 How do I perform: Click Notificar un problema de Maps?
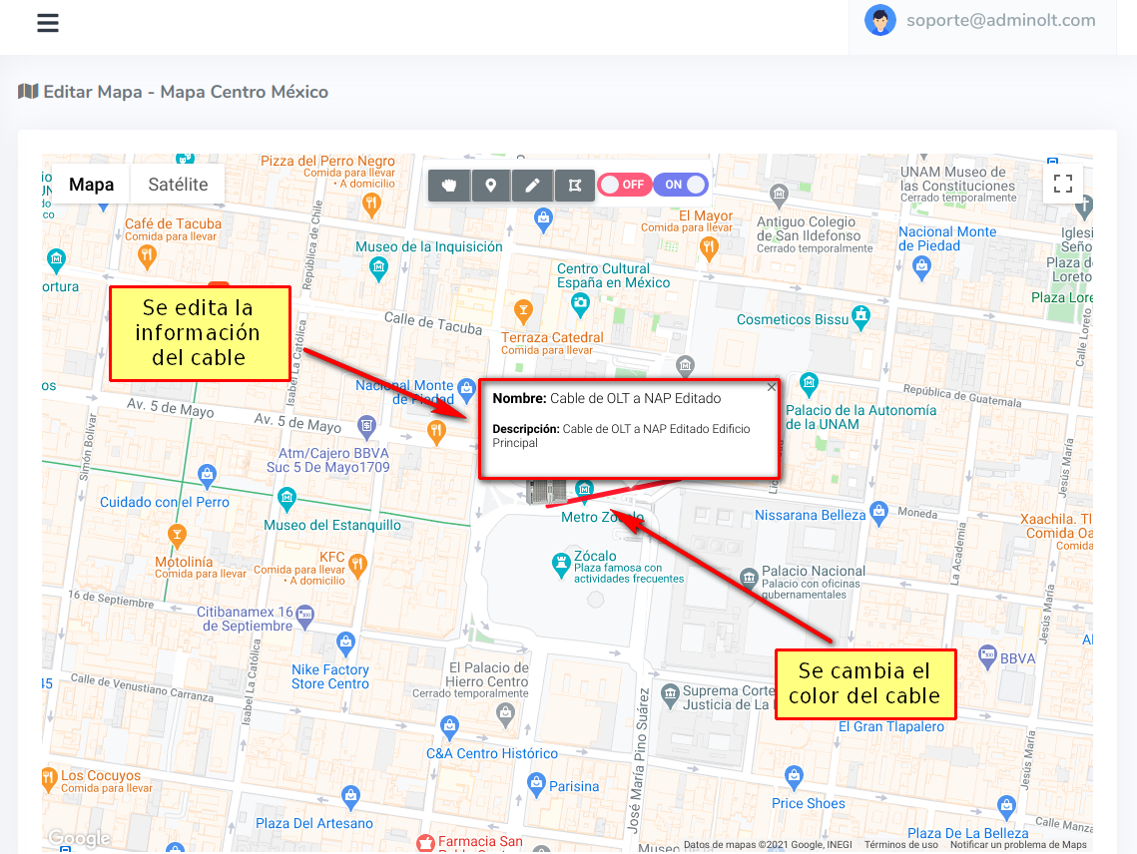coord(1018,845)
